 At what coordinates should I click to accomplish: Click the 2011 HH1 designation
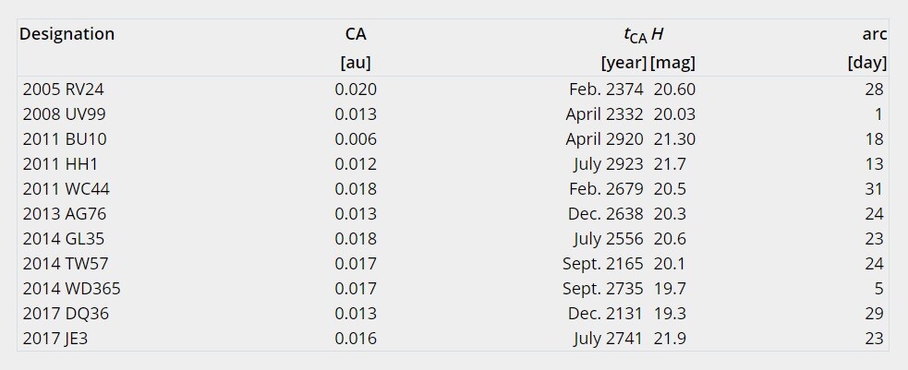60,164
